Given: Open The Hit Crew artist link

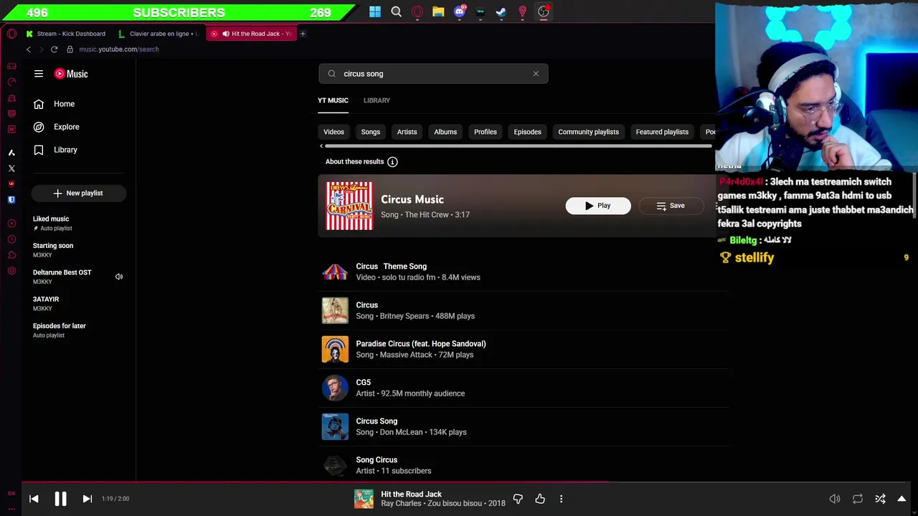Looking at the screenshot, I should click(427, 215).
